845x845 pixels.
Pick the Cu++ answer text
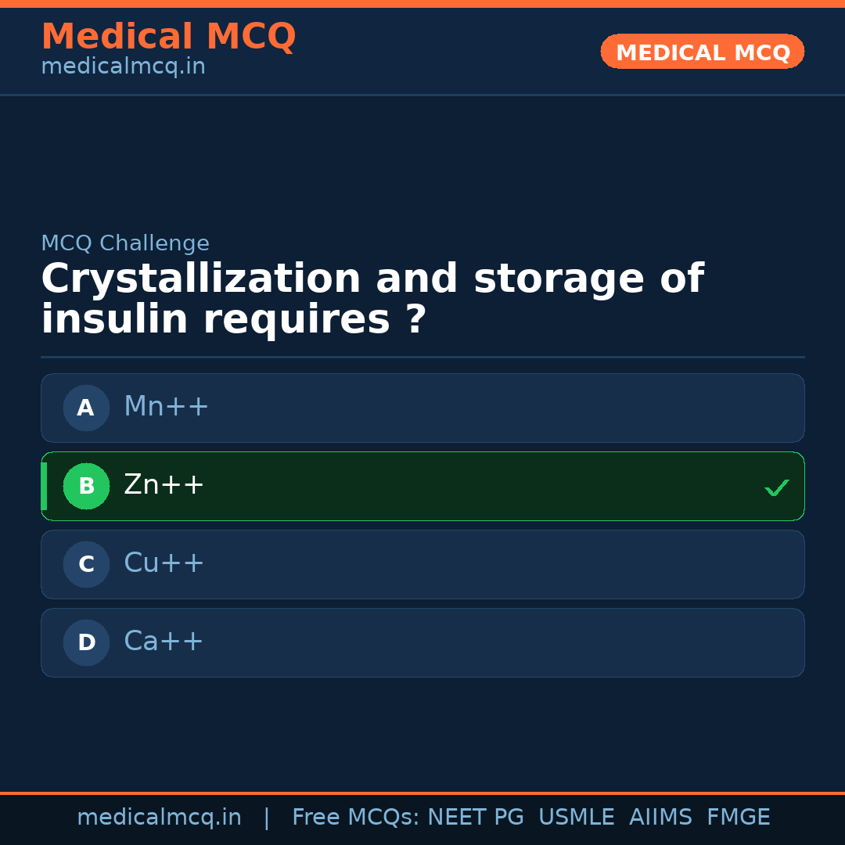point(164,563)
